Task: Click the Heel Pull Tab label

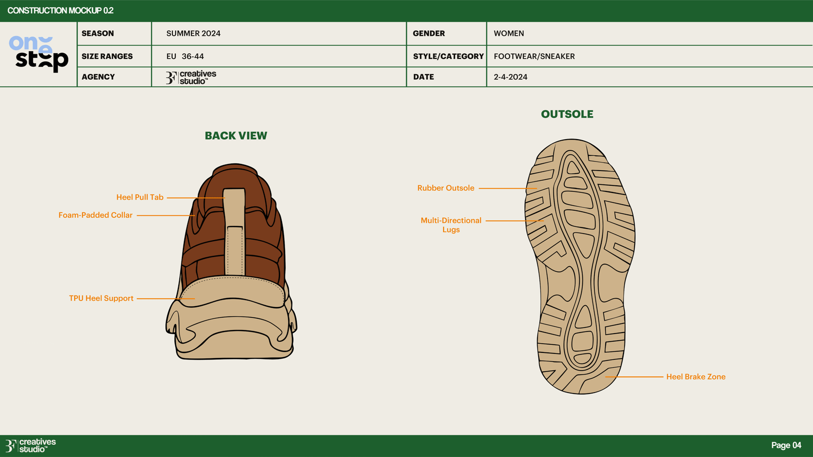Action: click(x=140, y=198)
